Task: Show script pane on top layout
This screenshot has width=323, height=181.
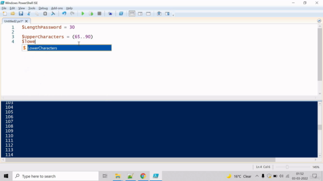Action: (132, 14)
